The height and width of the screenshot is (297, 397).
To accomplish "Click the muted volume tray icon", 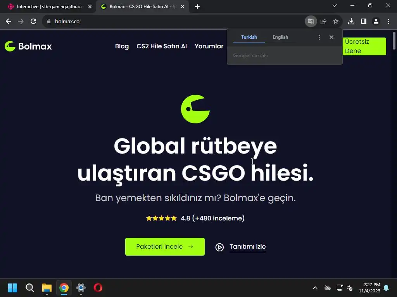I will [x=350, y=288].
